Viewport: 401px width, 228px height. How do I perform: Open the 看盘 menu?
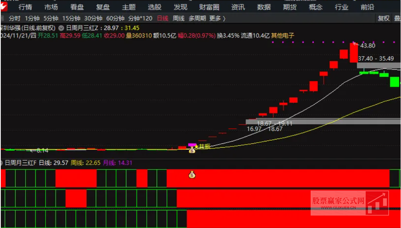77,7
